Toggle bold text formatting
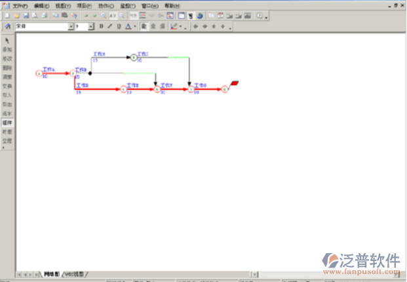The image size is (407, 282). [101, 27]
